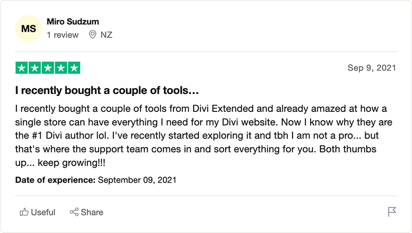The image size is (412, 233).
Task: Click the "Date of experience:" label
Action: pos(55,180)
